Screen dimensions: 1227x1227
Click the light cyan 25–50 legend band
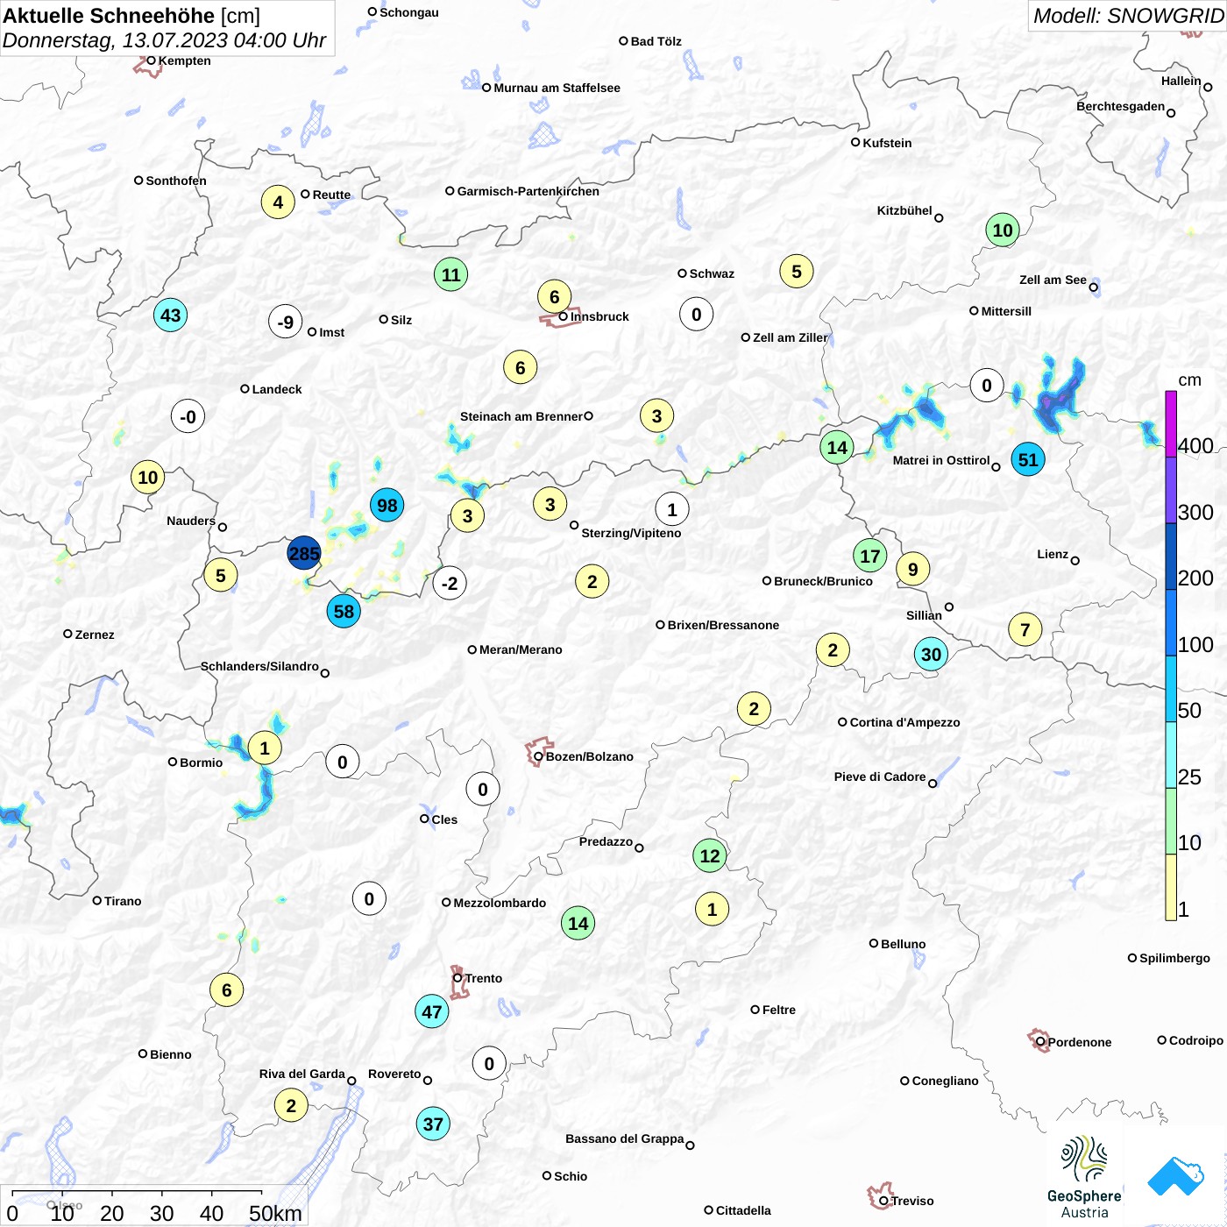(x=1171, y=755)
